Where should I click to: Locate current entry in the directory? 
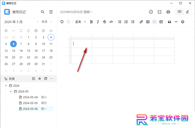click(40, 79)
